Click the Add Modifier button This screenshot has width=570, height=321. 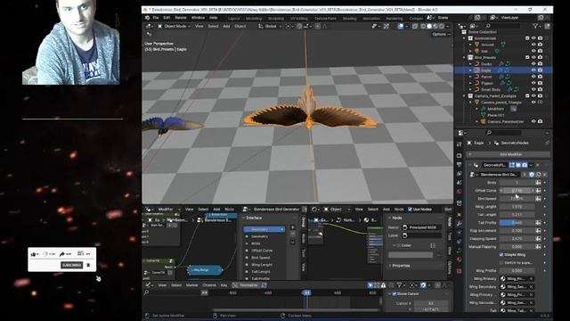509,154
